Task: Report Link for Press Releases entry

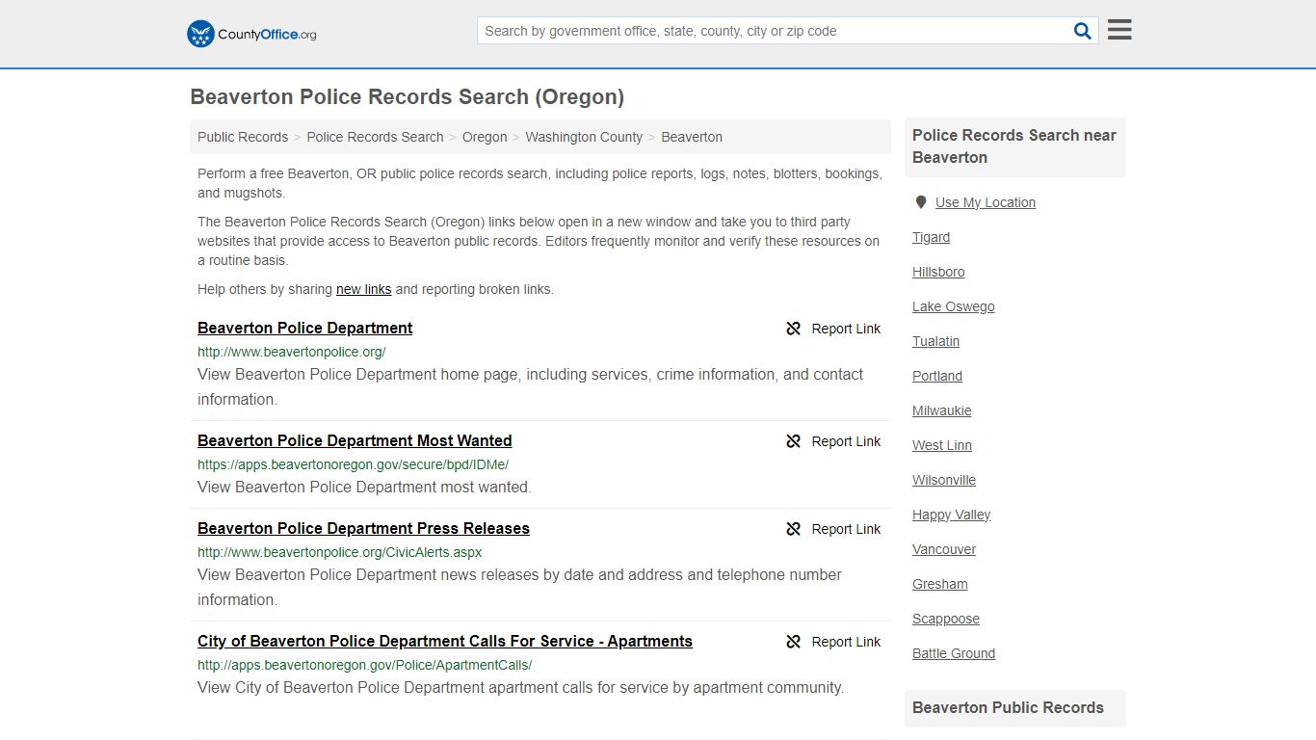Action: click(833, 529)
